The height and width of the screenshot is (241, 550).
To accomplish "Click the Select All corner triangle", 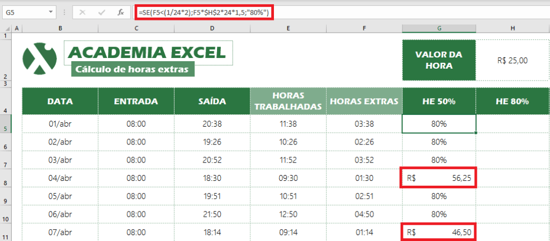I will (x=6, y=29).
